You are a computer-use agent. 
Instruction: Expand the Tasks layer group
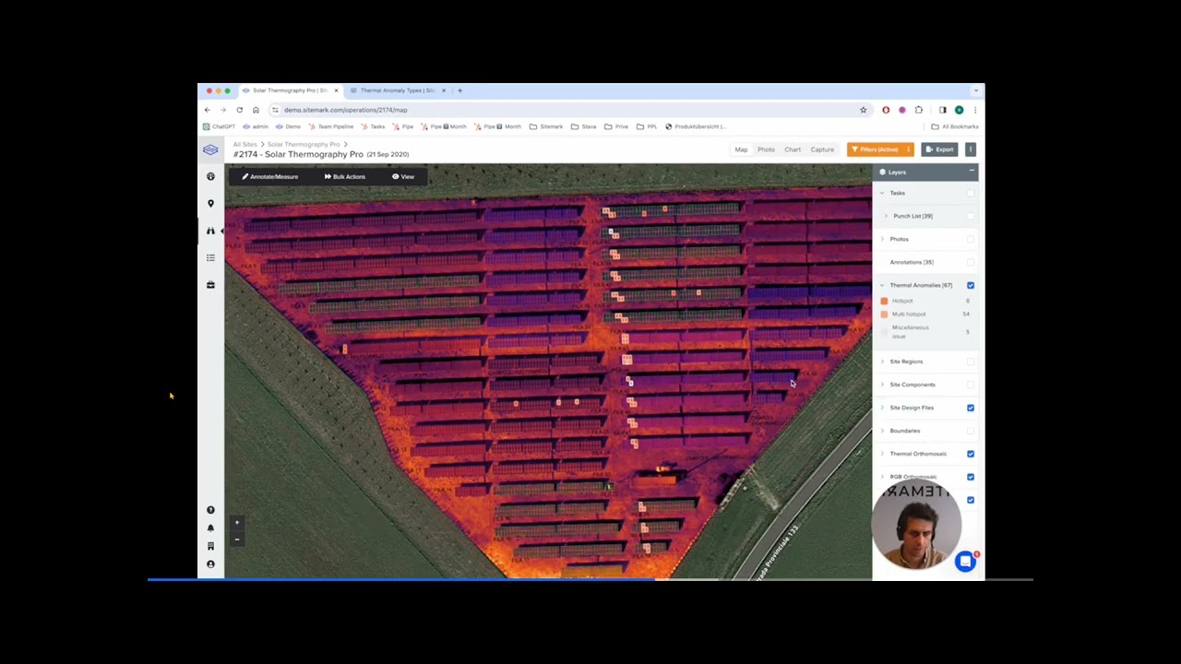(882, 193)
